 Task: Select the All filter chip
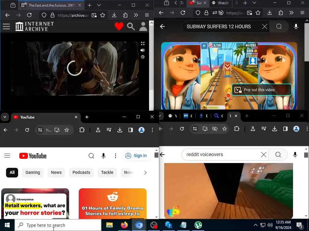(12, 172)
